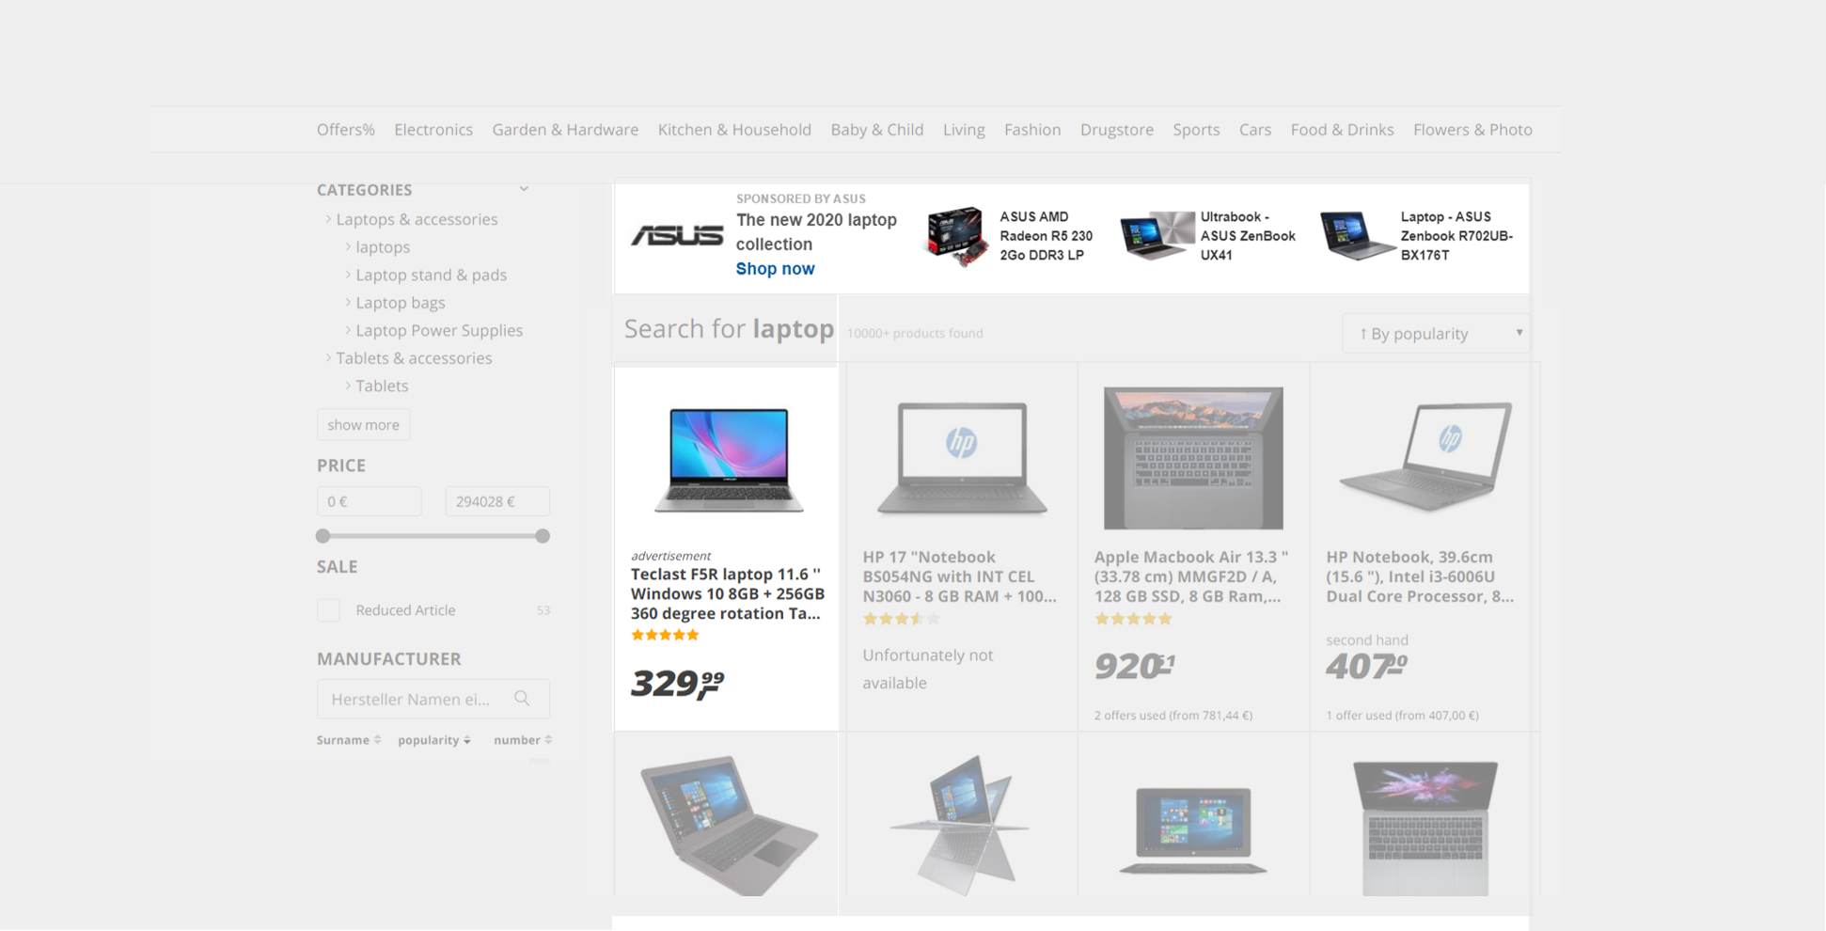Expand Tablets & accessories category
Screen dimensions: 1826x931
pyautogui.click(x=328, y=358)
